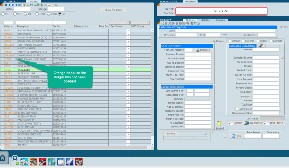Click the new document icon in P2 Review toolbar

[162, 23]
